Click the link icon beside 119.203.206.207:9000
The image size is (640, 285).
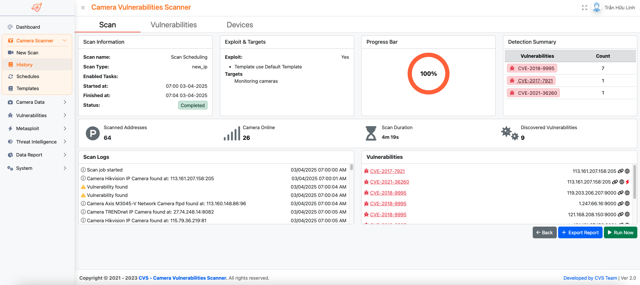(x=621, y=193)
